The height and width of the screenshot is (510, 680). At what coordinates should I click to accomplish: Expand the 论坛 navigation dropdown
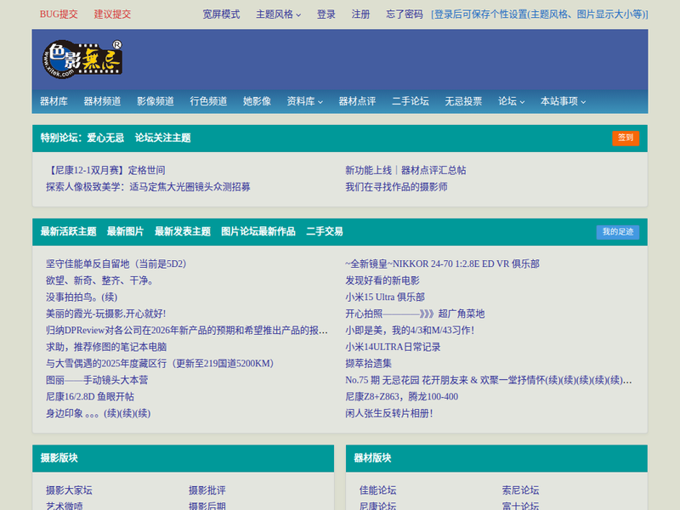point(511,101)
